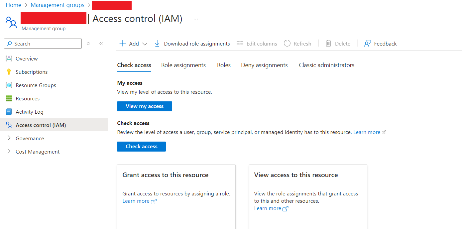This screenshot has width=462, height=229.
Task: Collapse the sidebar with double-chevron icon
Action: (x=101, y=44)
